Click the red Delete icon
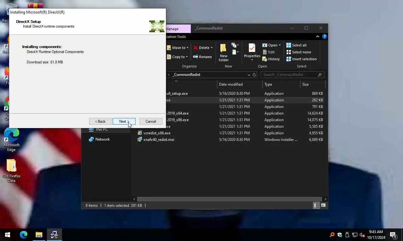Screen dimensions: 403x241 [196, 48]
